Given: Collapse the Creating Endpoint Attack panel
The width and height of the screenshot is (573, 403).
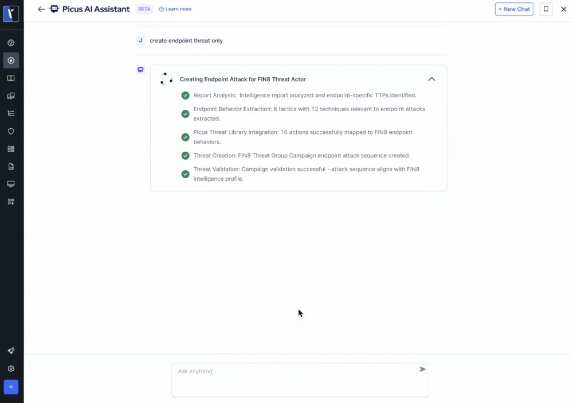Looking at the screenshot, I should 431,79.
